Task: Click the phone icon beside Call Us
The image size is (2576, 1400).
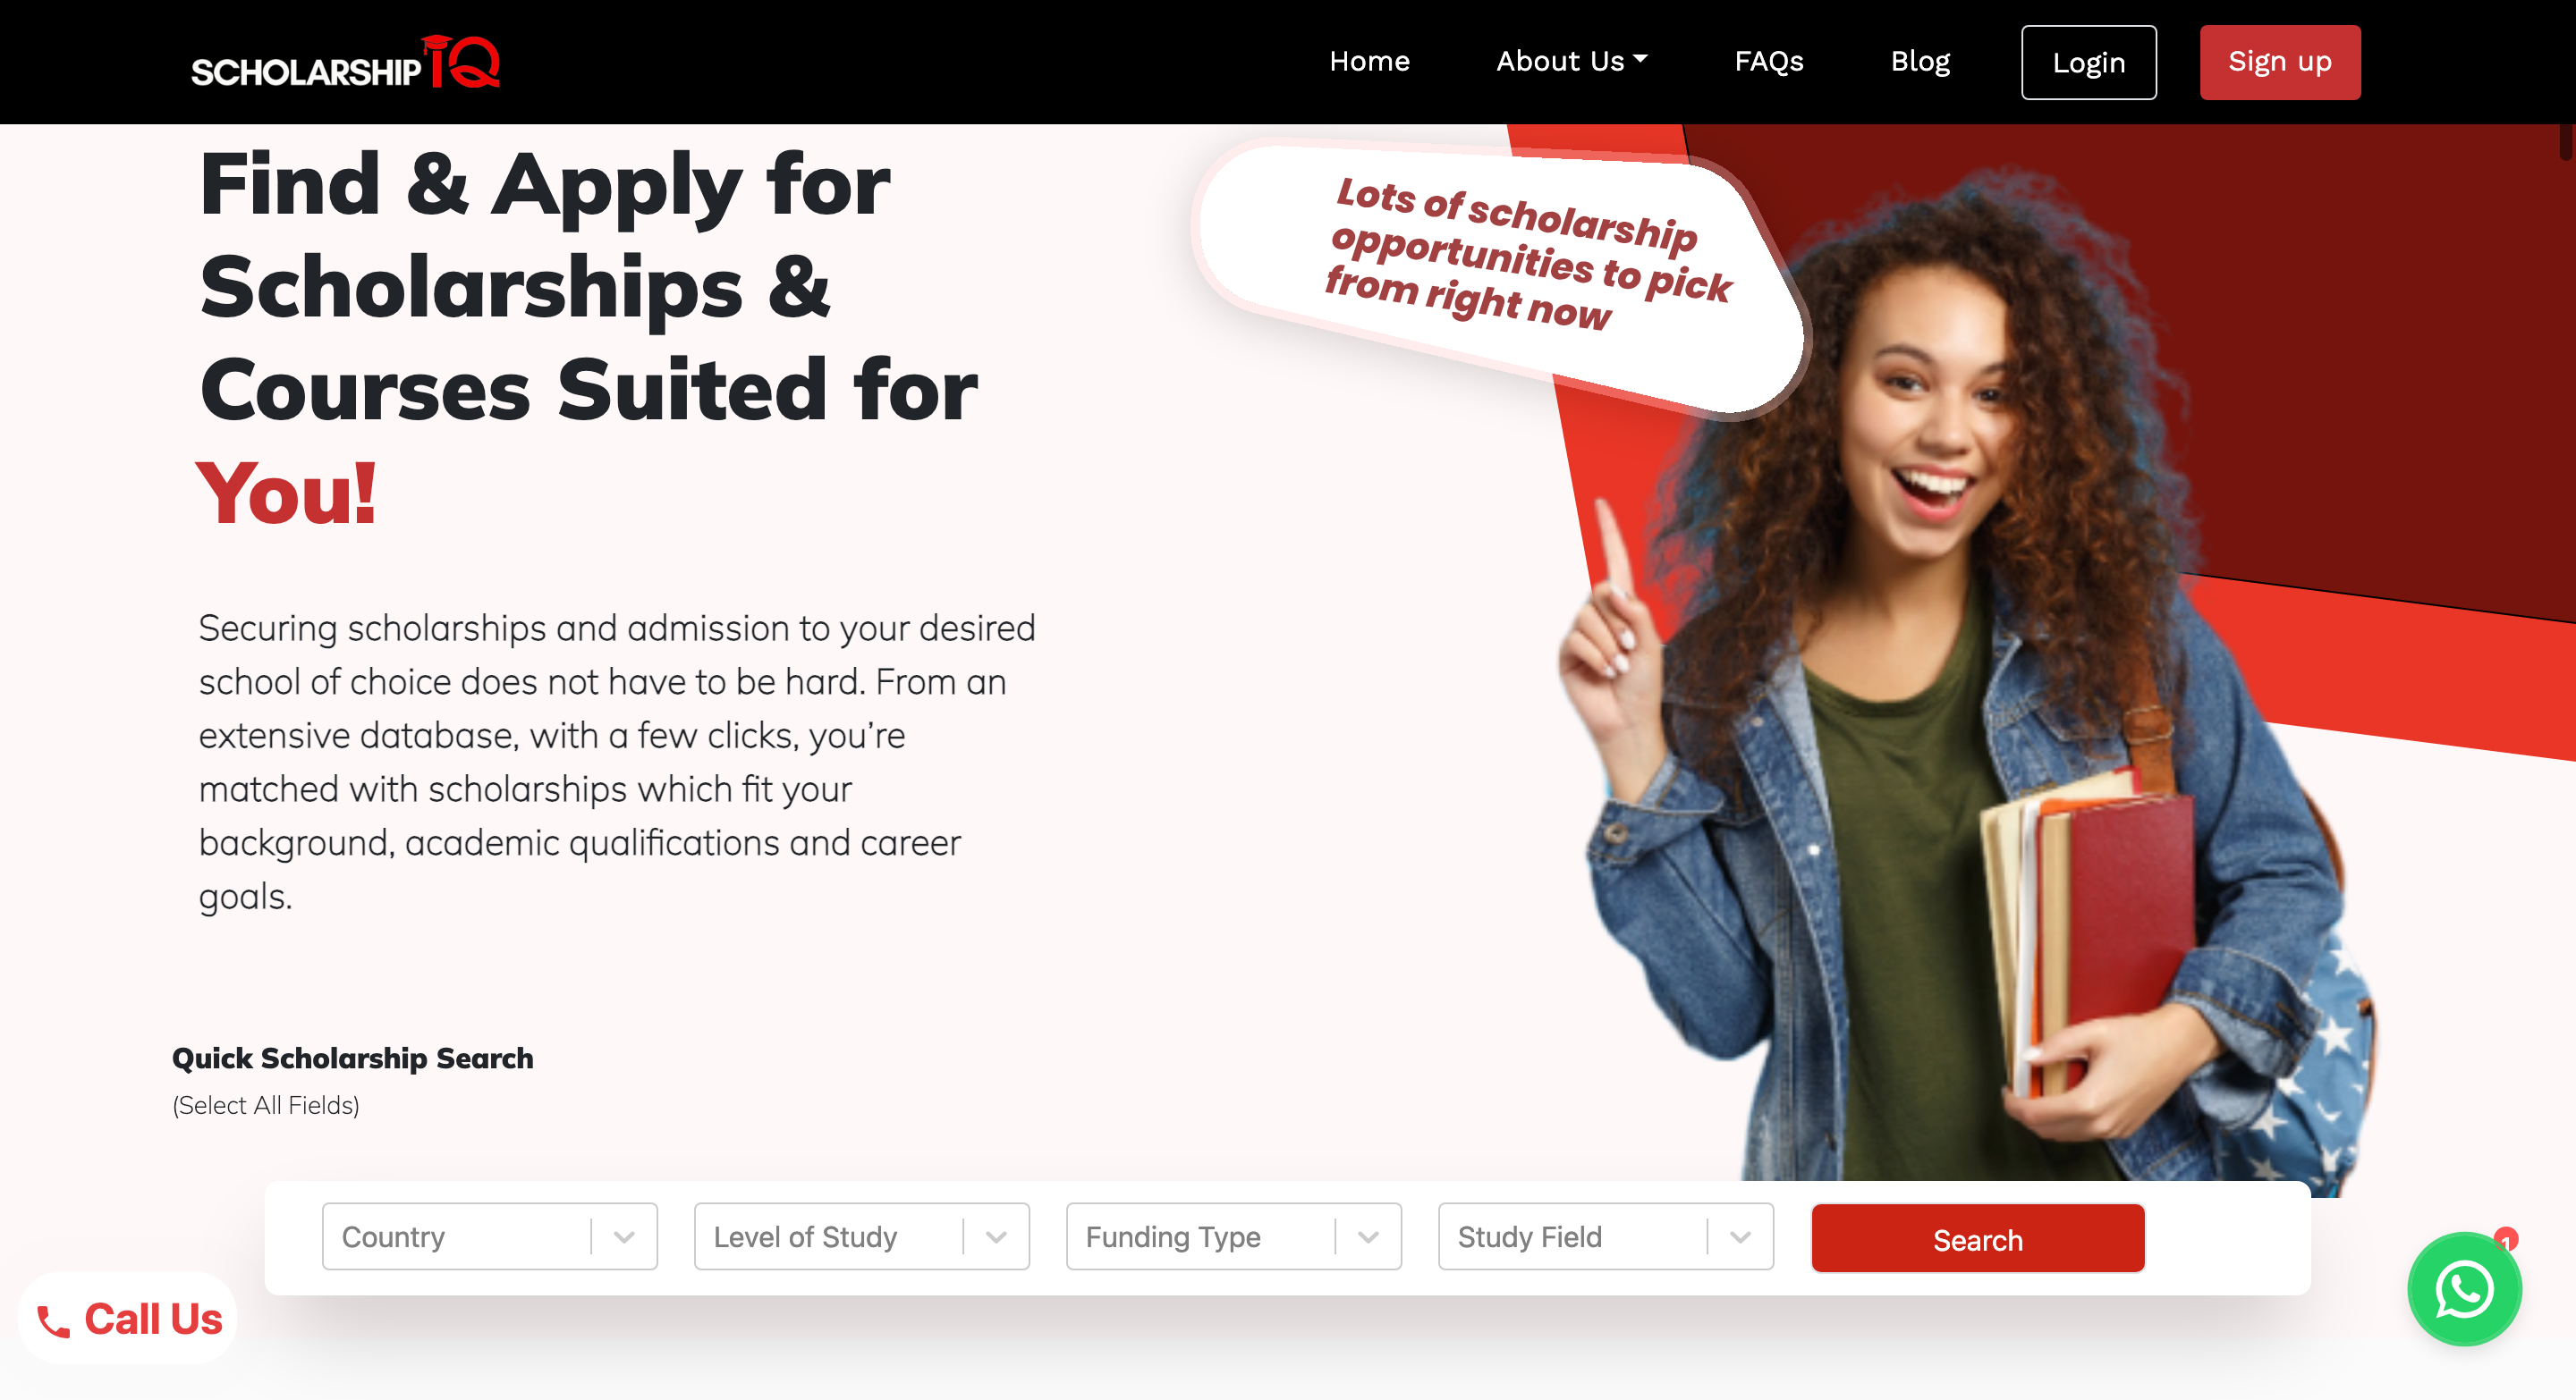Action: [53, 1322]
